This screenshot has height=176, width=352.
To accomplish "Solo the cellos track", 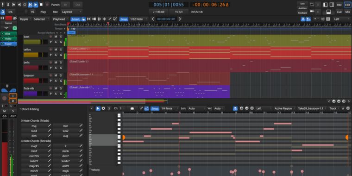I will [61, 50].
